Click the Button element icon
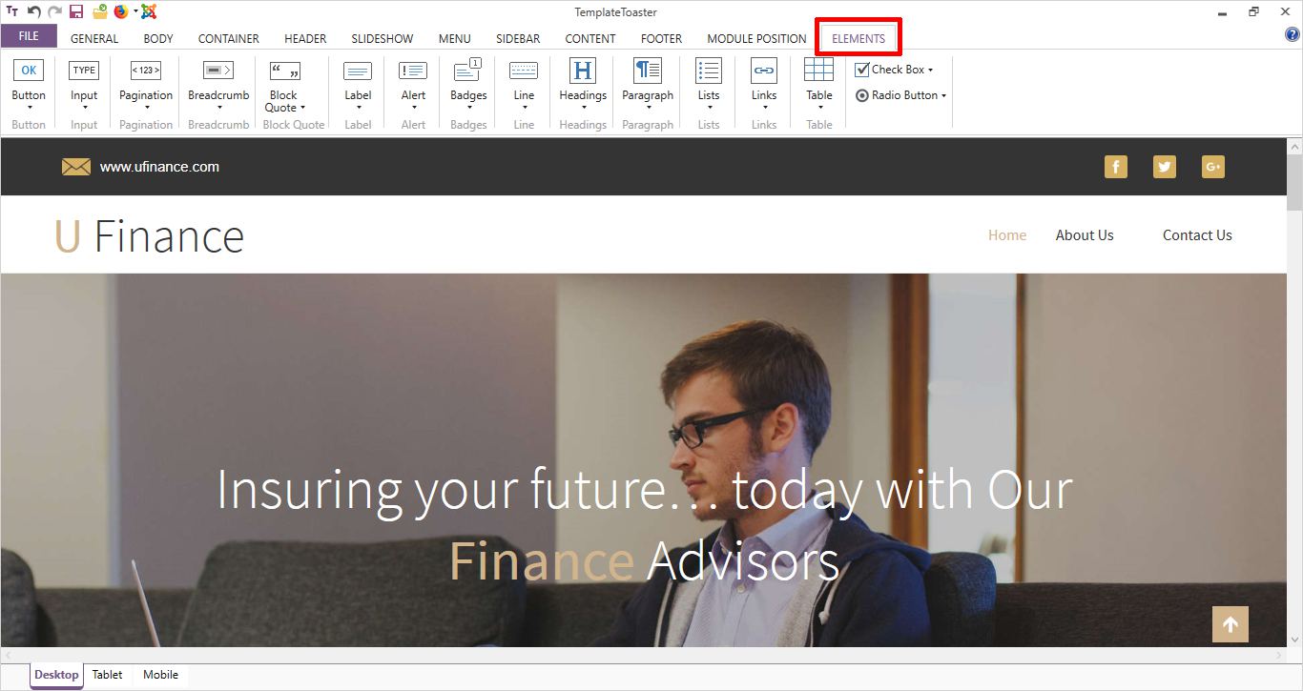The height and width of the screenshot is (691, 1303). tap(29, 71)
